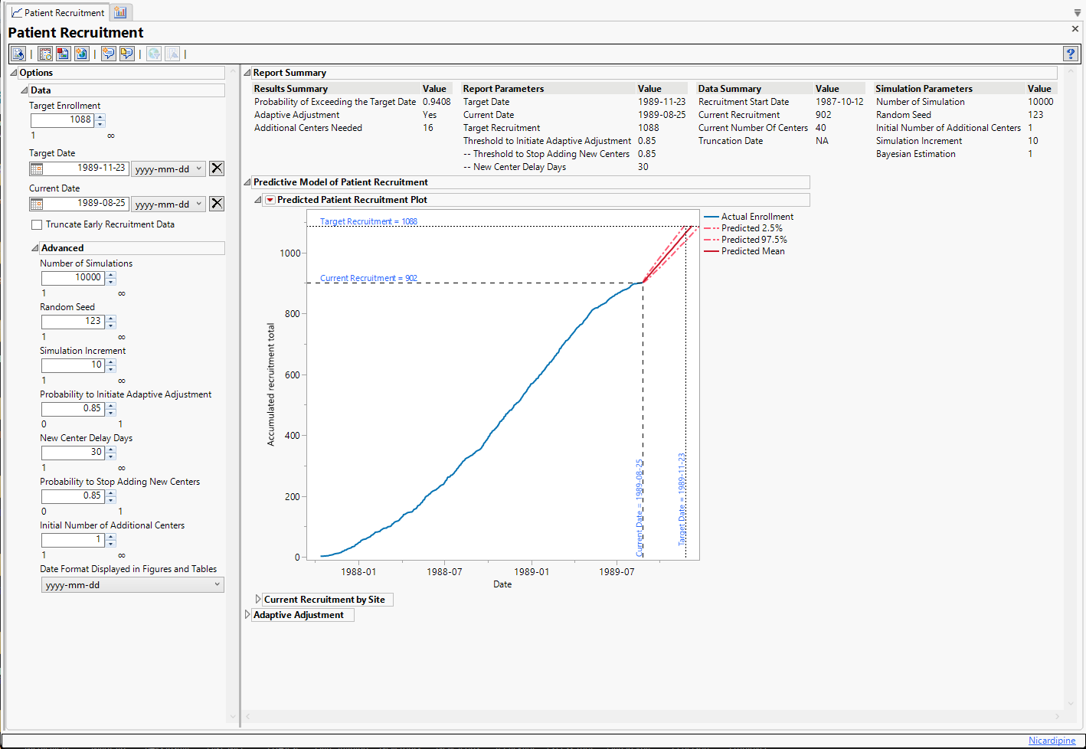Open the Nicardipine link

[1052, 741]
